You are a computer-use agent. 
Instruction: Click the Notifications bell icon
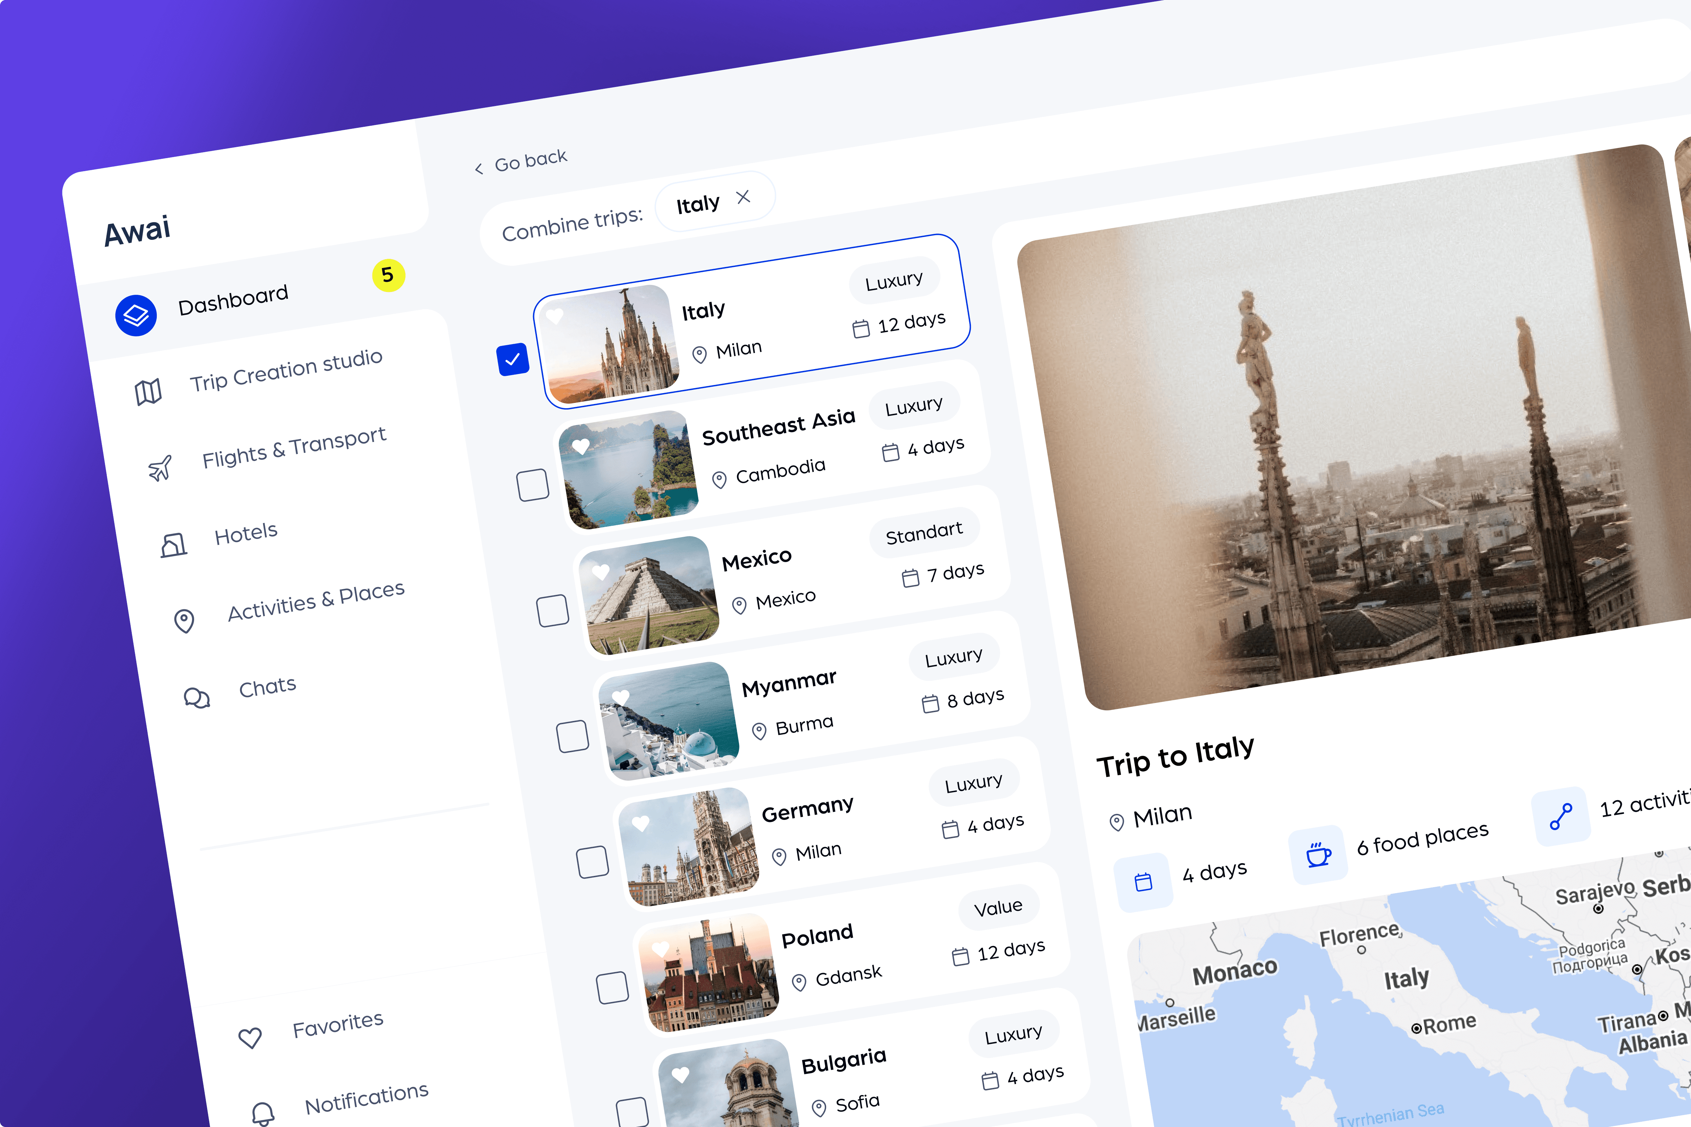tap(263, 1113)
